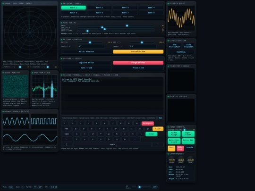
Task: Click the Azimuth slider under the radar
Action: [19, 67]
